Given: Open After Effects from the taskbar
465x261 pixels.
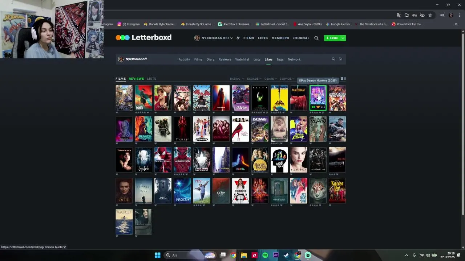Looking at the screenshot, I should [x=276, y=255].
